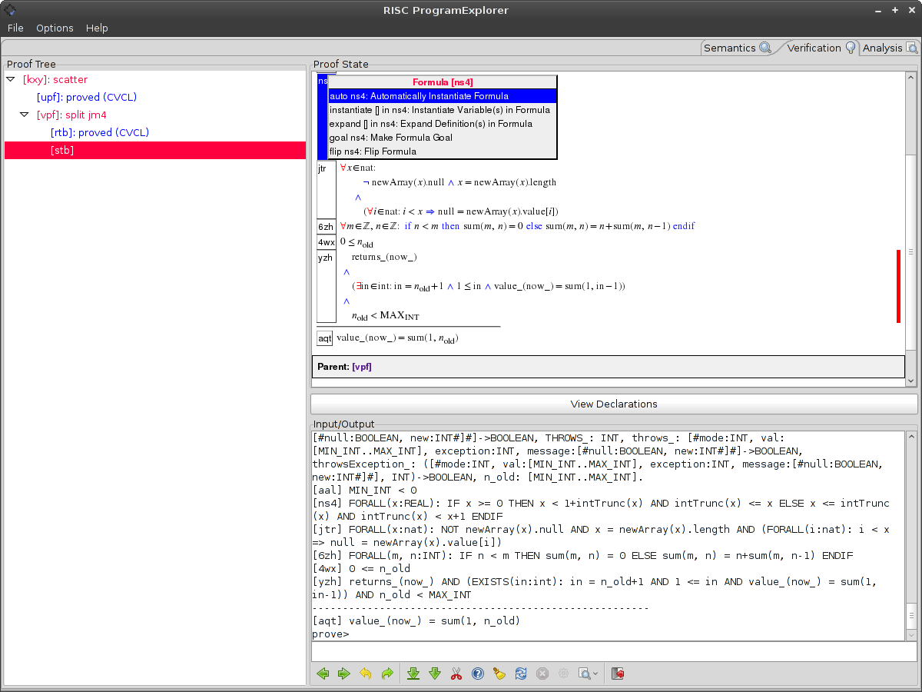Select '[rtb]: proved (CVCL)' in the proof tree
The height and width of the screenshot is (692, 922).
tap(100, 132)
